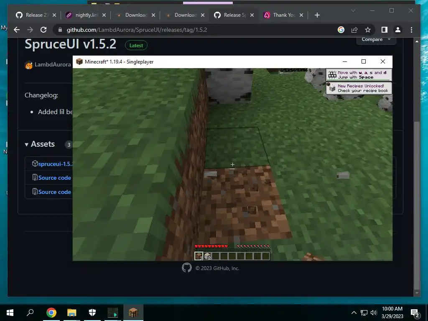Open the Google icon in address bar
The image size is (428, 321).
pos(341,30)
